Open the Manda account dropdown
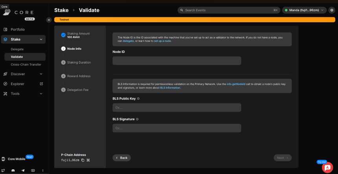The image size is (338, 174). click(304, 10)
